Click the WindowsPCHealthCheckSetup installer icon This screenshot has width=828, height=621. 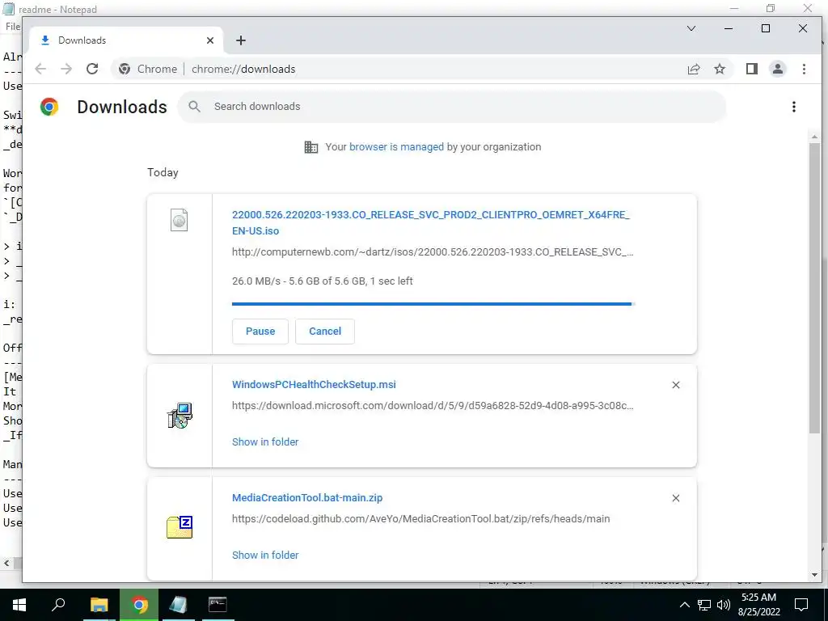coord(180,416)
